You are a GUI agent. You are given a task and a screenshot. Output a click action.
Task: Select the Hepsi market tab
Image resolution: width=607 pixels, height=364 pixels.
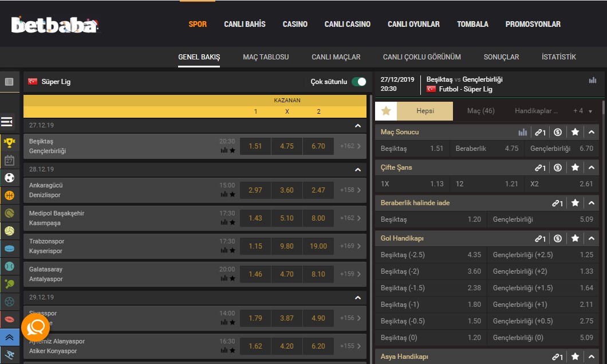[x=425, y=111]
